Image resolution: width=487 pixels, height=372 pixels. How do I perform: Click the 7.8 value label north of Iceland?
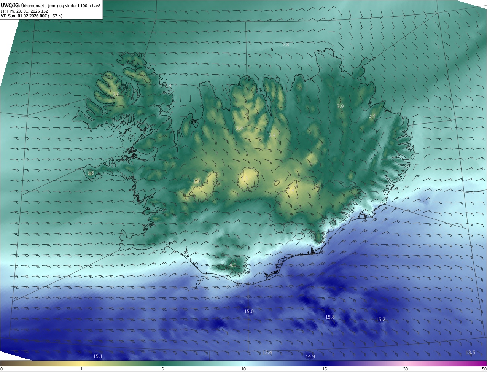coord(286,45)
